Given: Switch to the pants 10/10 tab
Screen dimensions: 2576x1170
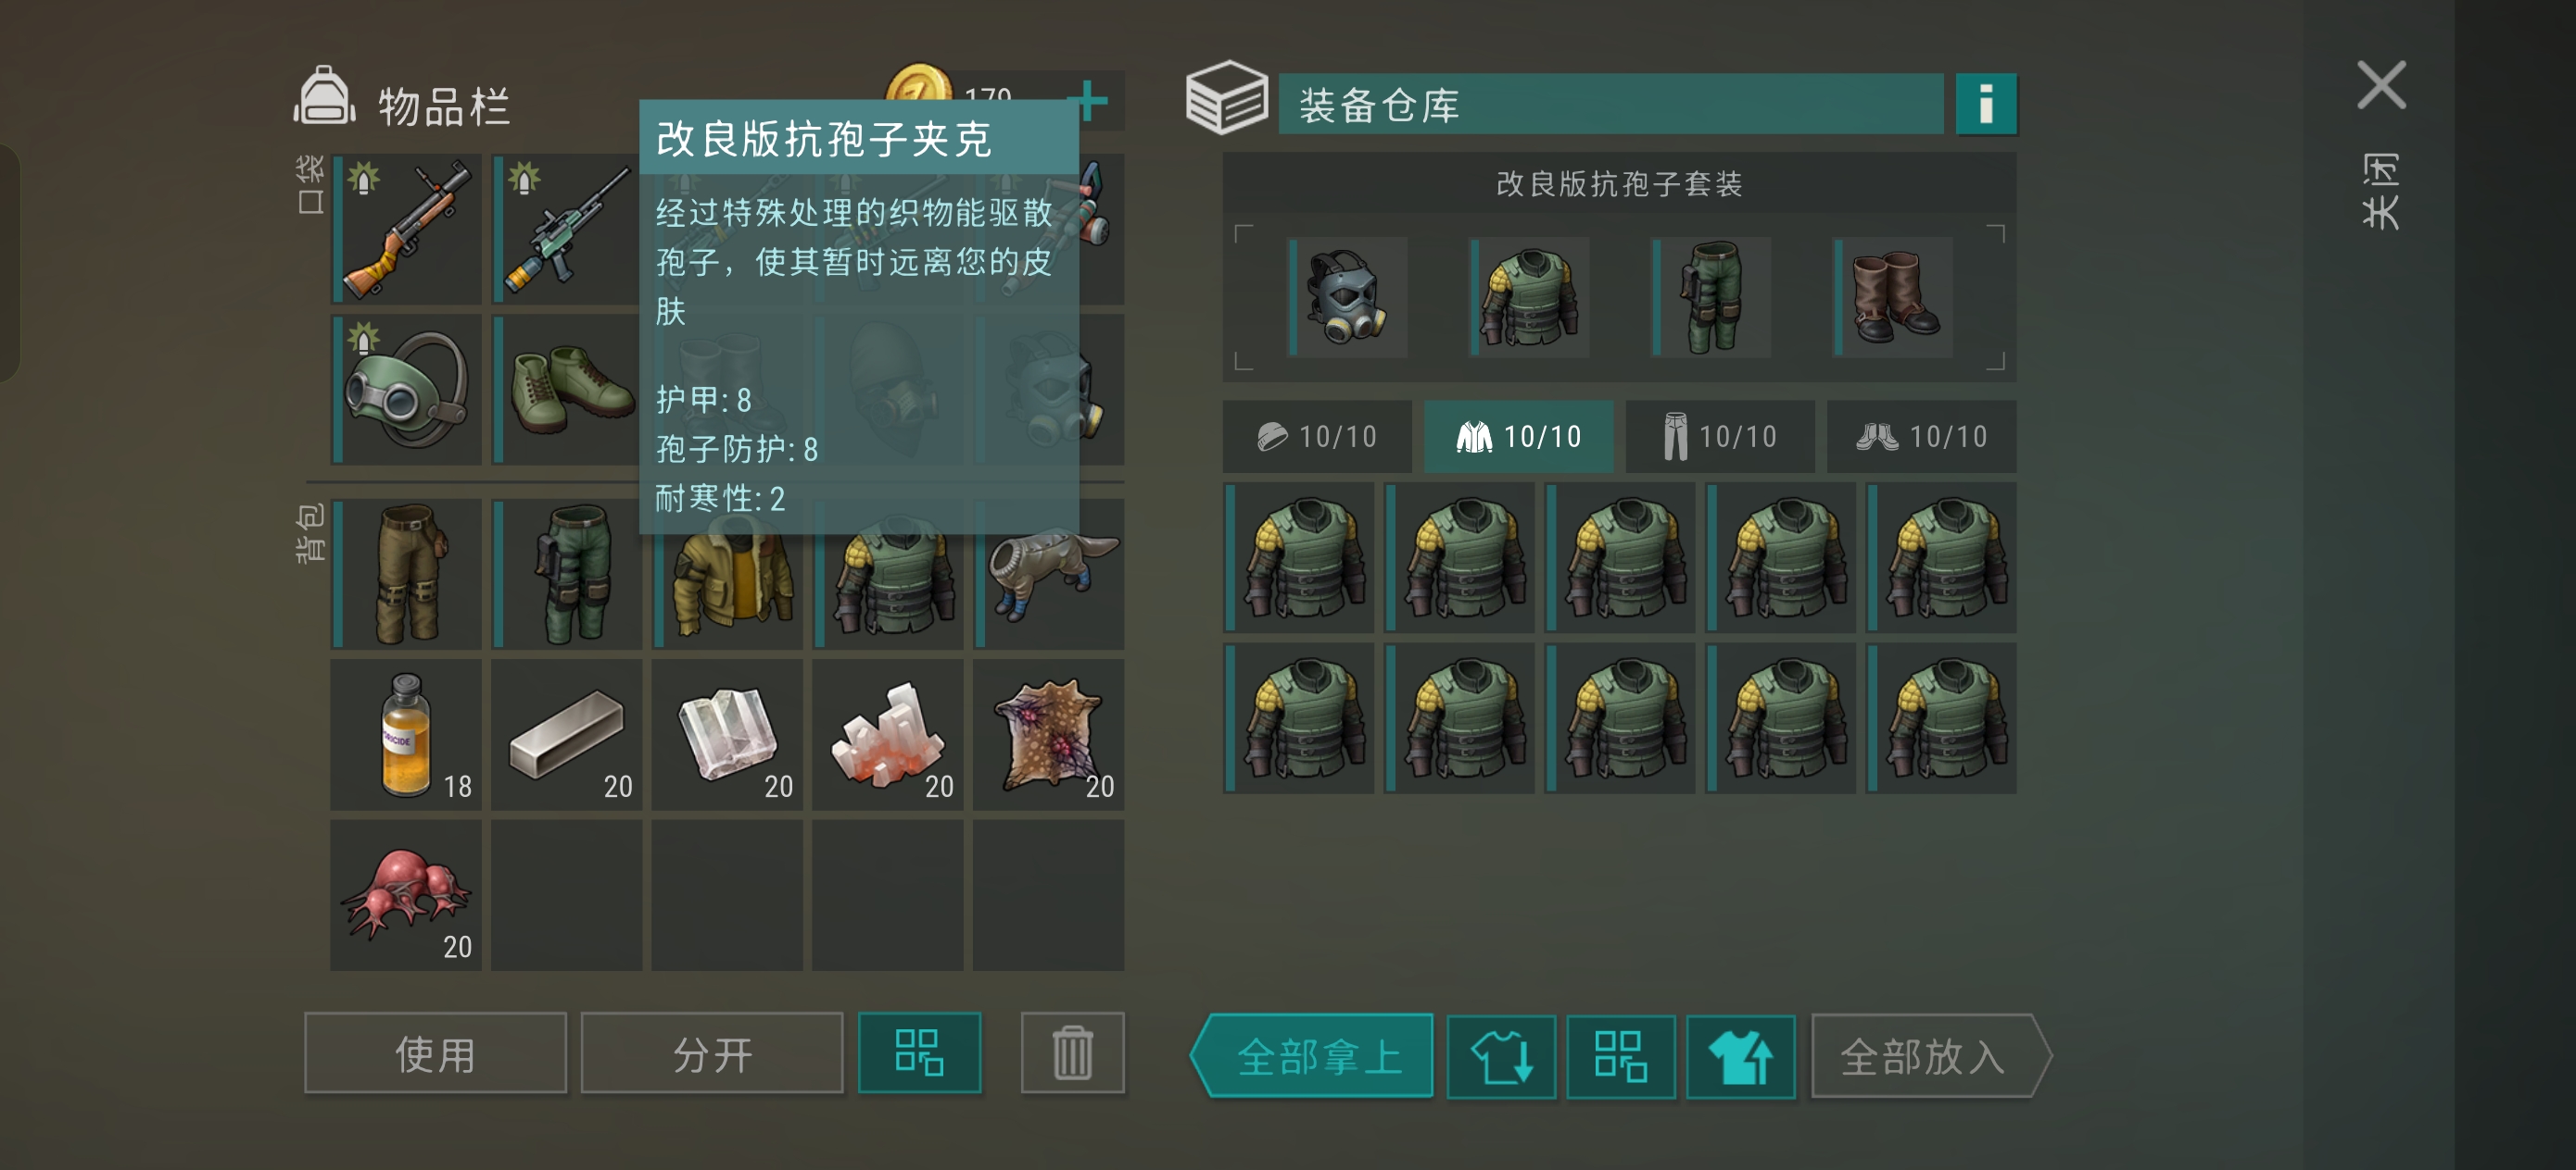Looking at the screenshot, I should coord(1720,437).
